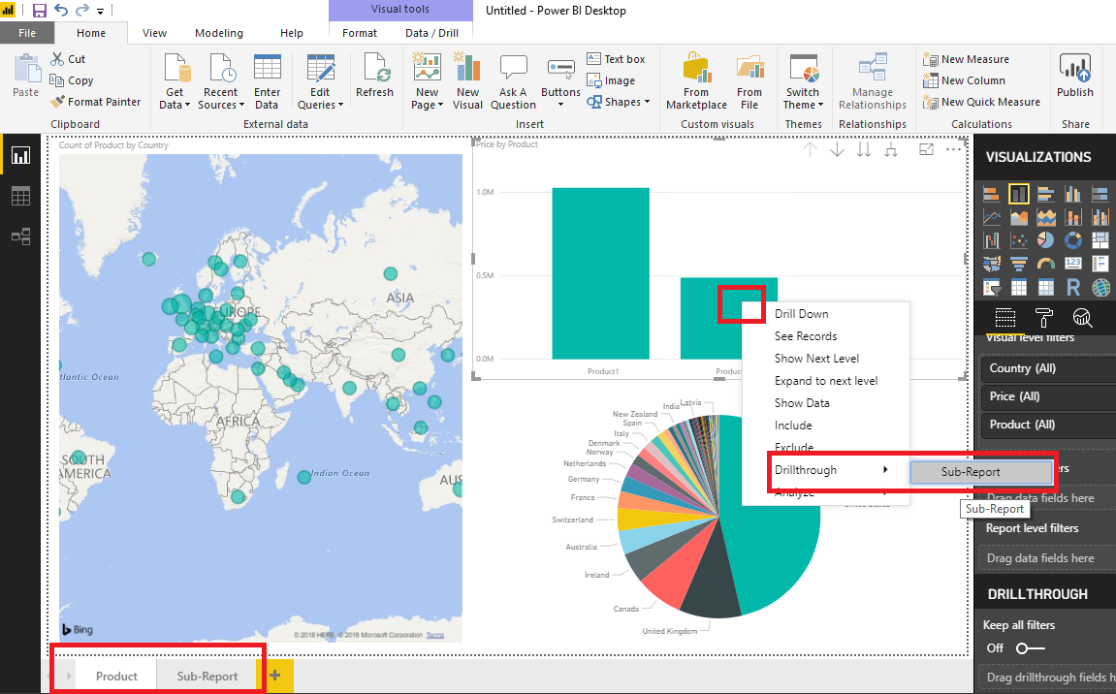Select the clustered column chart visualization
Image resolution: width=1116 pixels, height=694 pixels.
pyautogui.click(x=1072, y=194)
